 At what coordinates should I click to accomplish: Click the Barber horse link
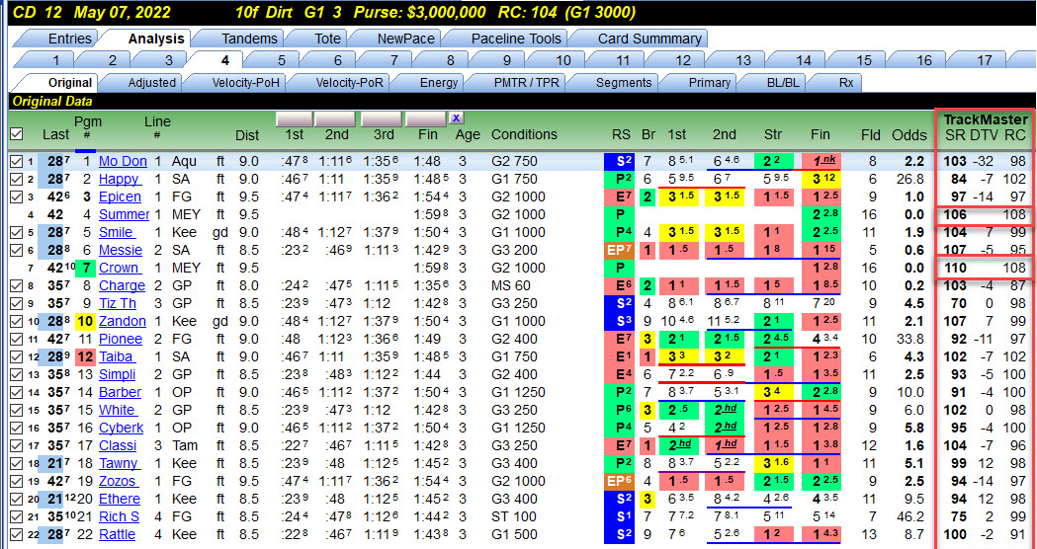point(121,392)
